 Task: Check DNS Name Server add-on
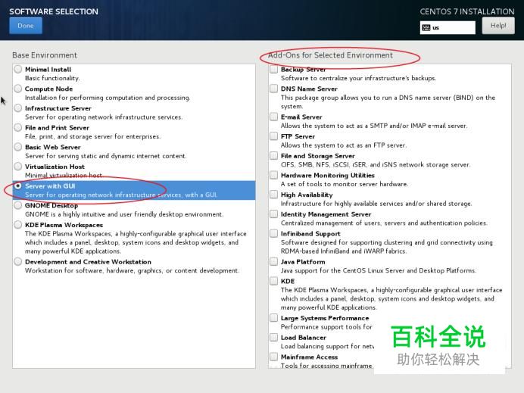pyautogui.click(x=273, y=89)
